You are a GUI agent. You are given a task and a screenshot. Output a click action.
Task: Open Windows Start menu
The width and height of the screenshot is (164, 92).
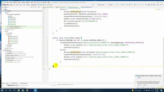(2, 90)
